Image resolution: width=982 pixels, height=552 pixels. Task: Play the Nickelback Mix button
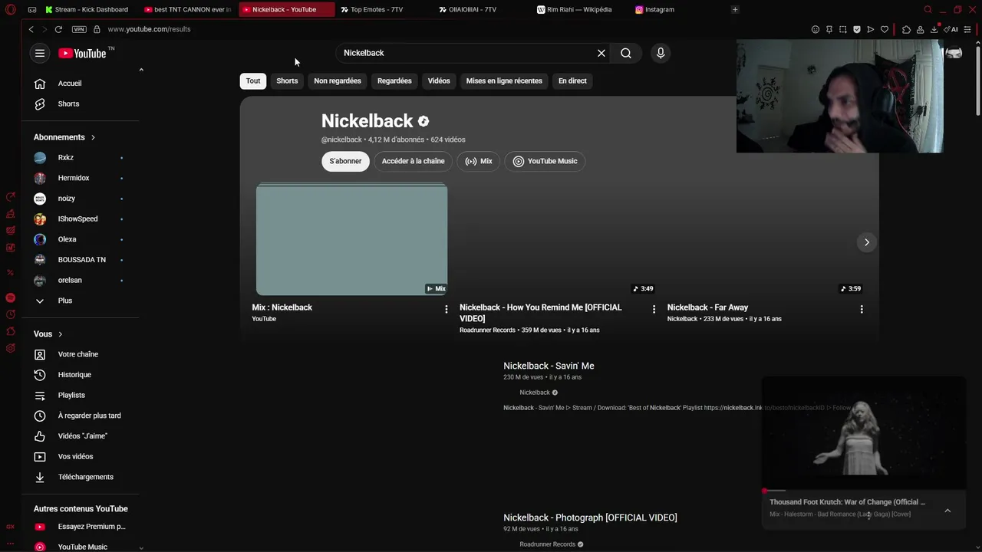pyautogui.click(x=479, y=161)
